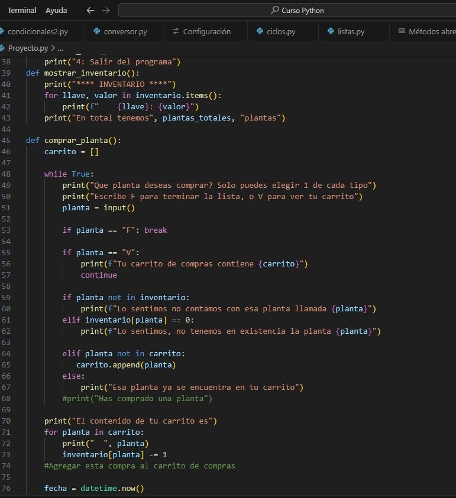This screenshot has height=498, width=456.
Task: Open the Métodos abre tab
Action: click(x=432, y=31)
